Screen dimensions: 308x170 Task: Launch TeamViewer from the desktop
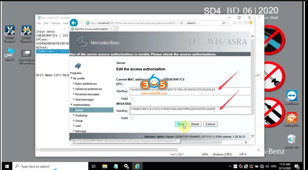[x=292, y=98]
